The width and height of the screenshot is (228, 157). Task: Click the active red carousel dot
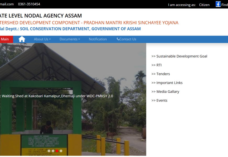[57, 151]
